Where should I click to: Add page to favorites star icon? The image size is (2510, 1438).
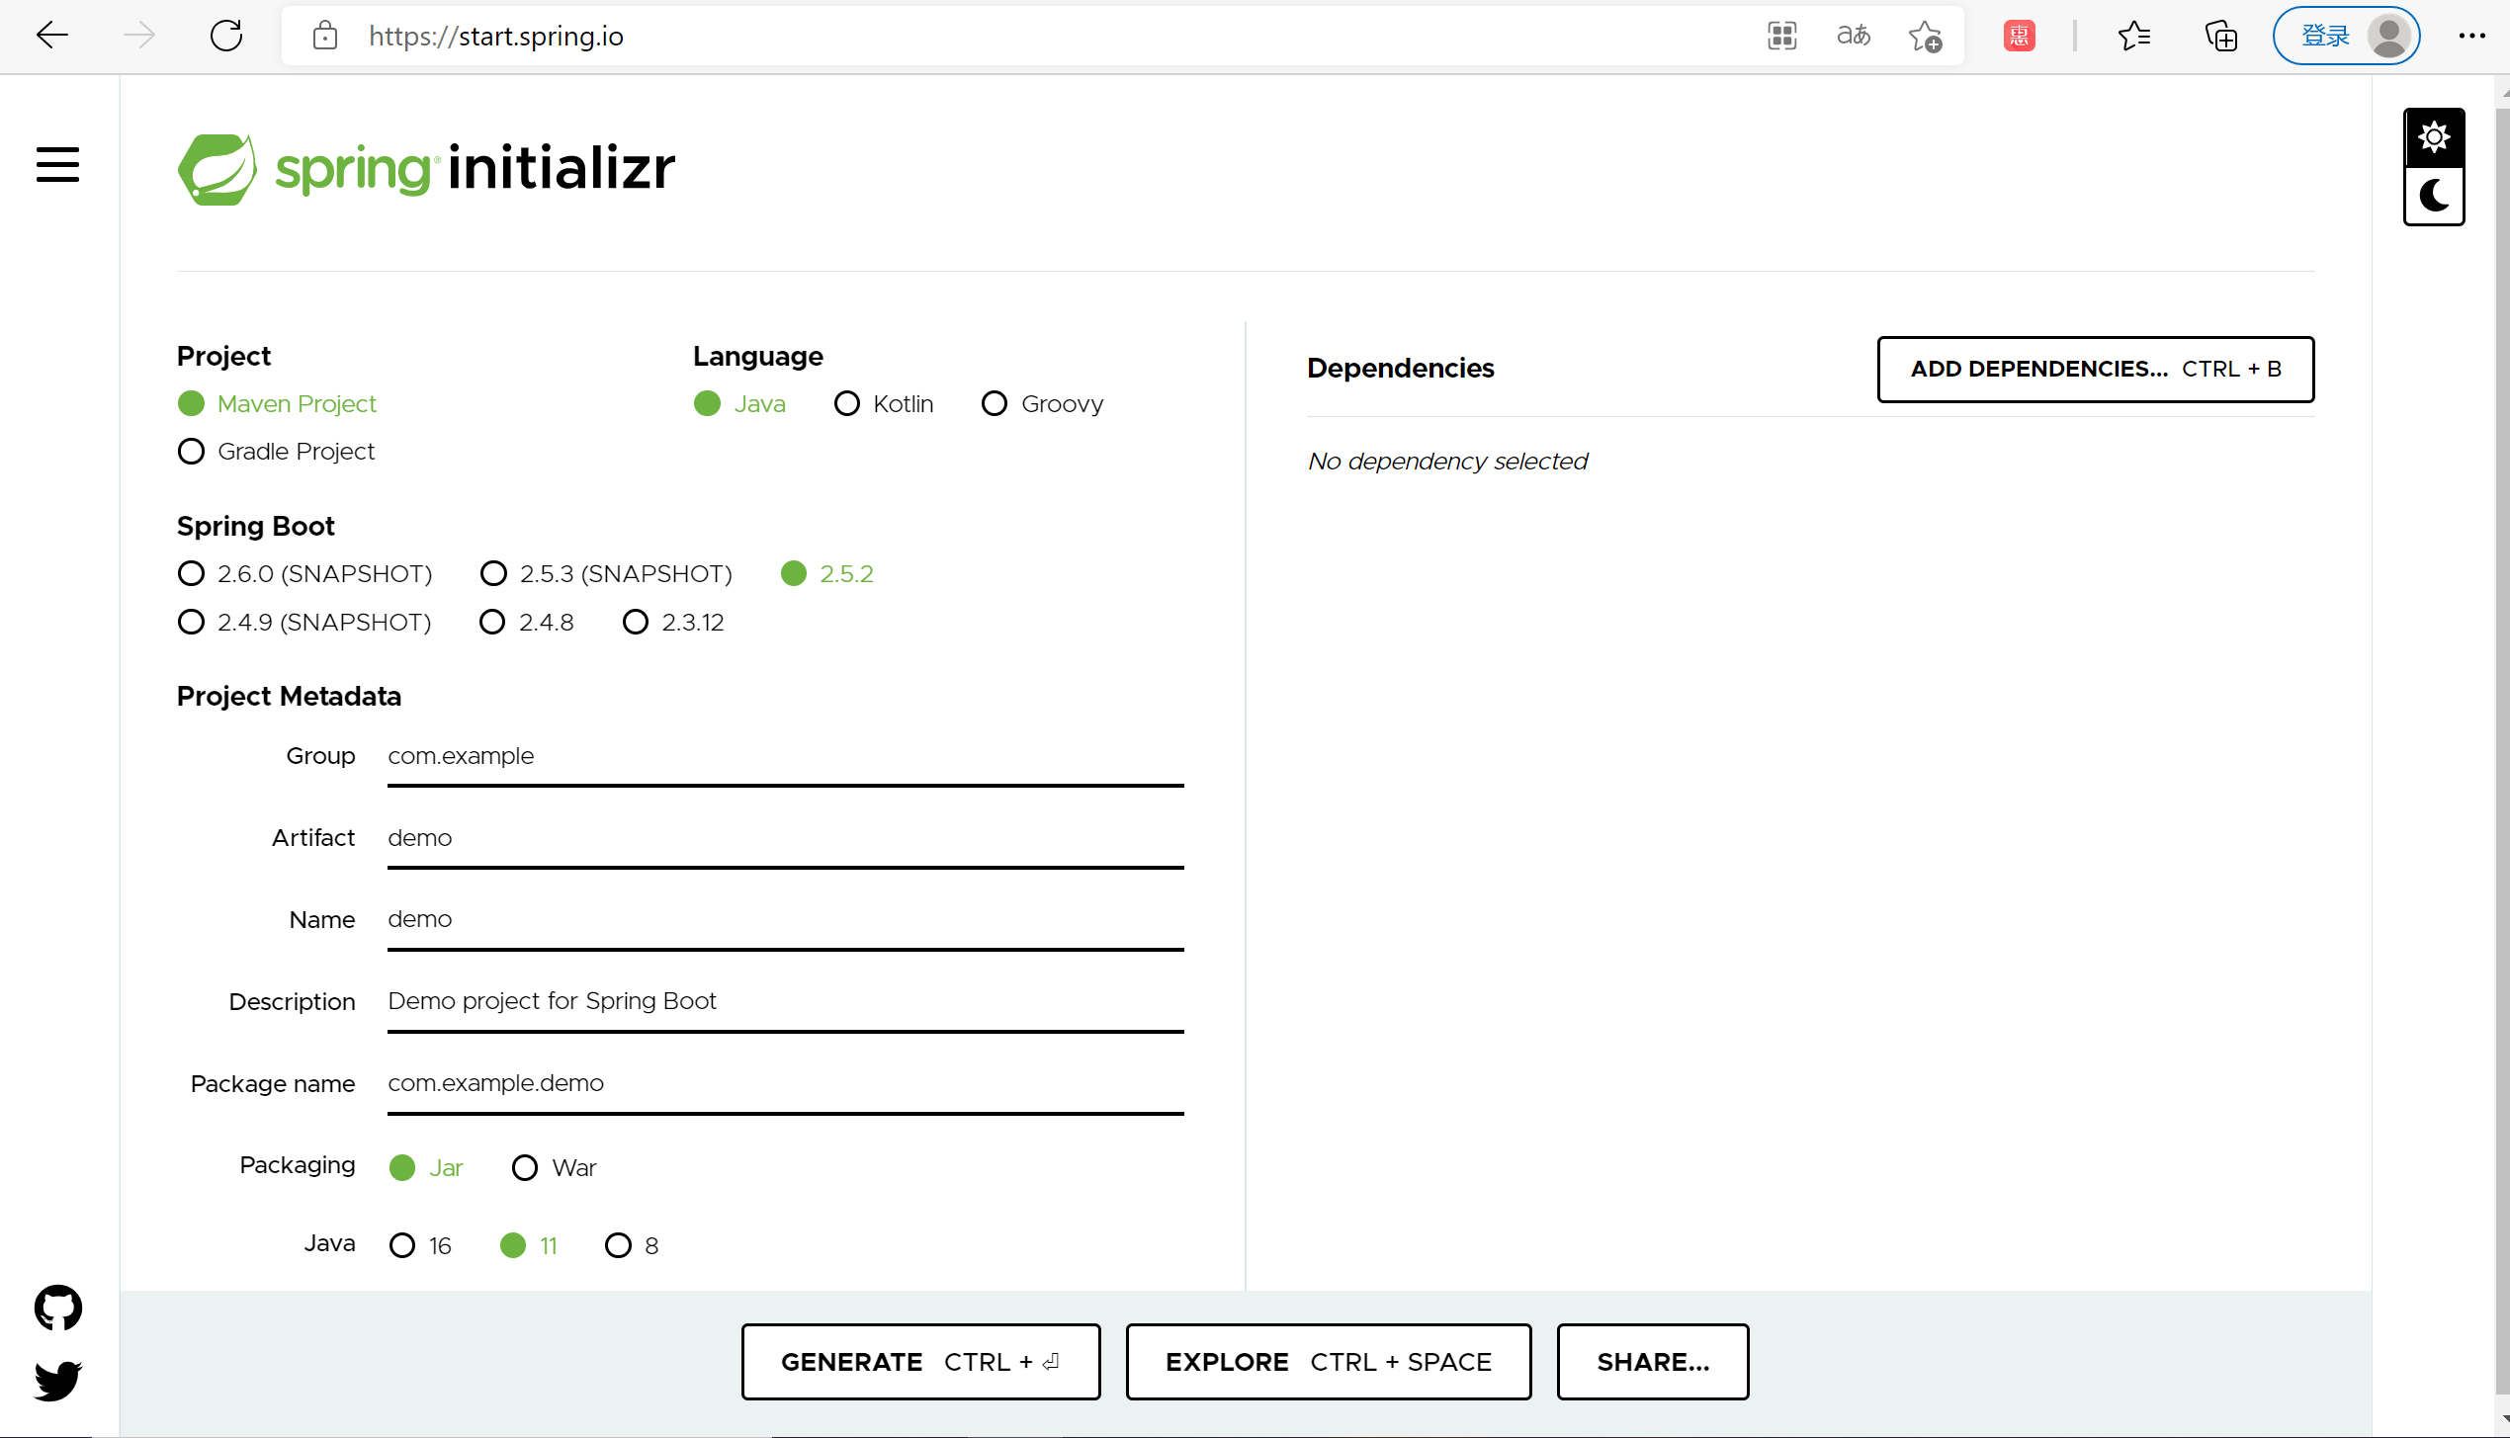tap(1924, 37)
